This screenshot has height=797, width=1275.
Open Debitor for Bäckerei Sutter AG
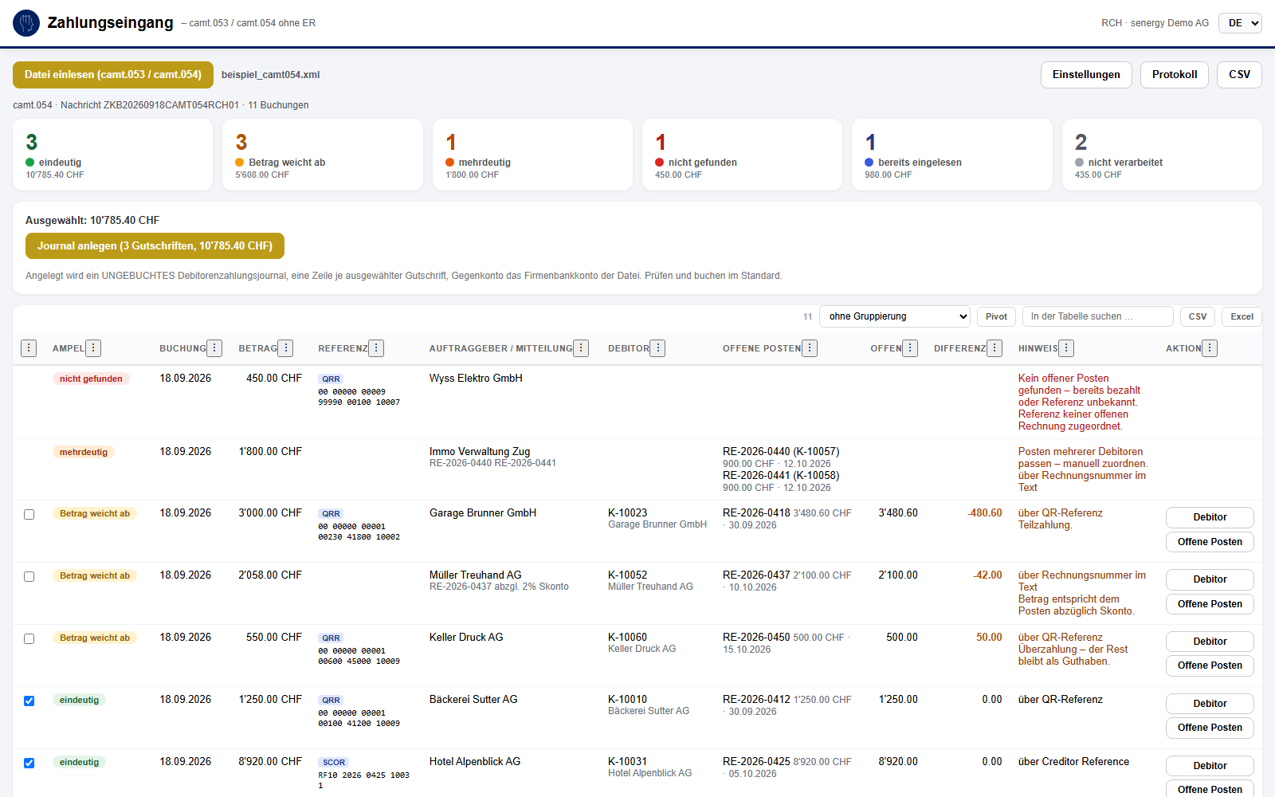tap(1210, 704)
